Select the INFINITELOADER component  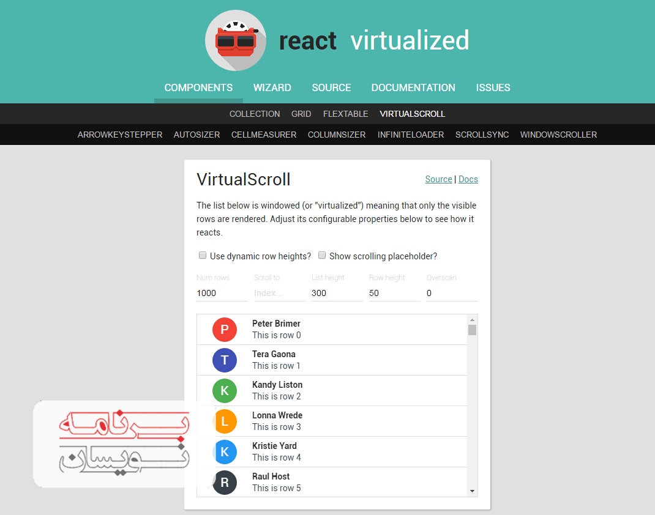410,135
